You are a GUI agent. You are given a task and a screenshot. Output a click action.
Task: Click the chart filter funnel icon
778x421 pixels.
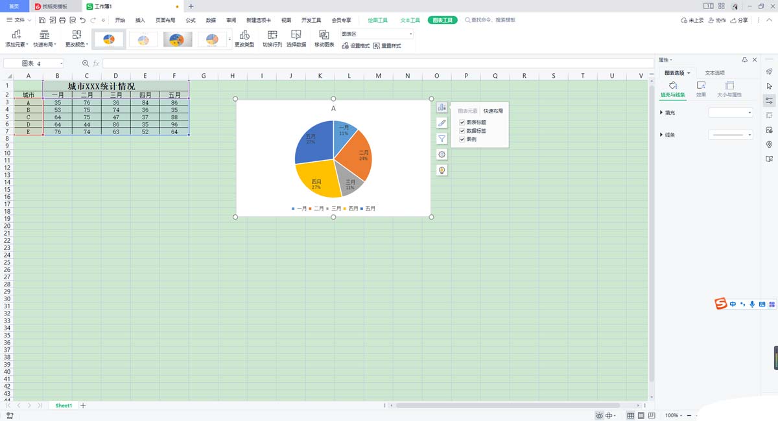point(442,139)
